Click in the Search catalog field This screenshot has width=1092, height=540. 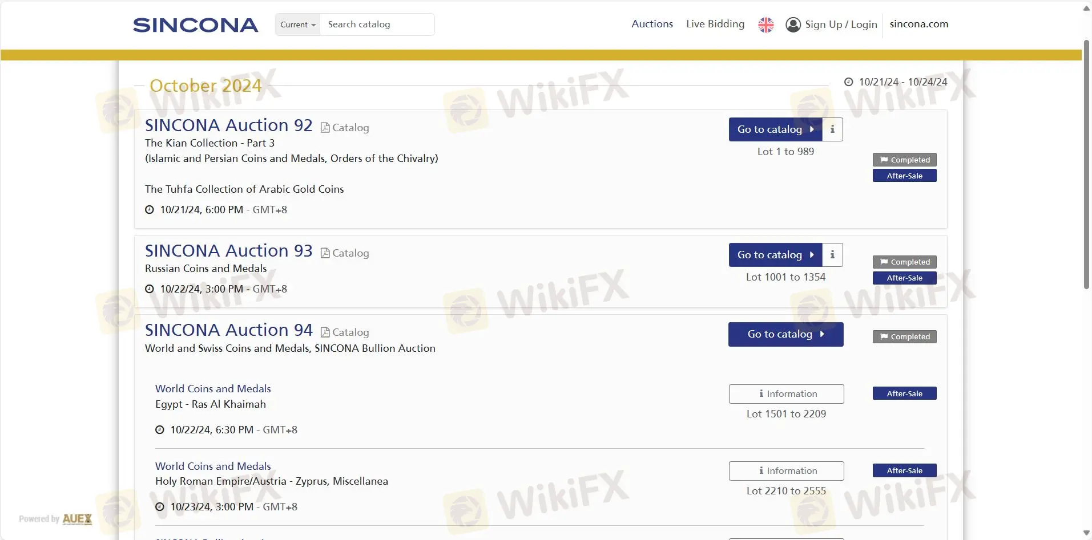point(377,25)
